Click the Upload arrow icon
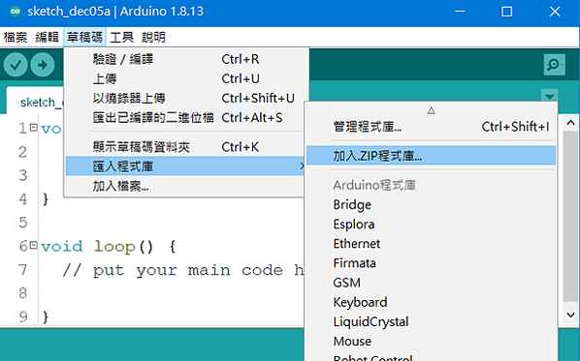580x361 pixels. [43, 65]
